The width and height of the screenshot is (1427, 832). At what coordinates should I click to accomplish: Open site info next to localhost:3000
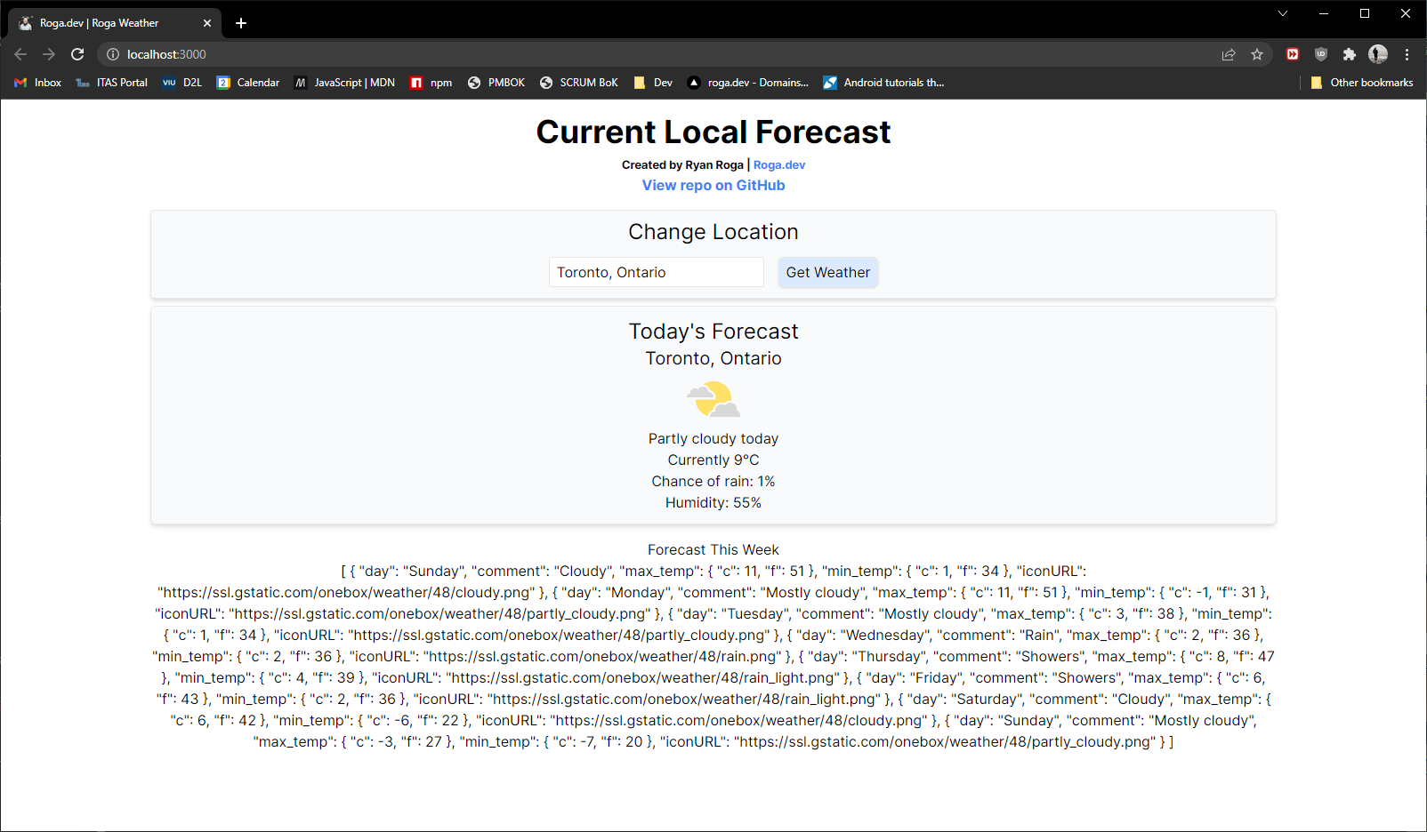pos(112,54)
